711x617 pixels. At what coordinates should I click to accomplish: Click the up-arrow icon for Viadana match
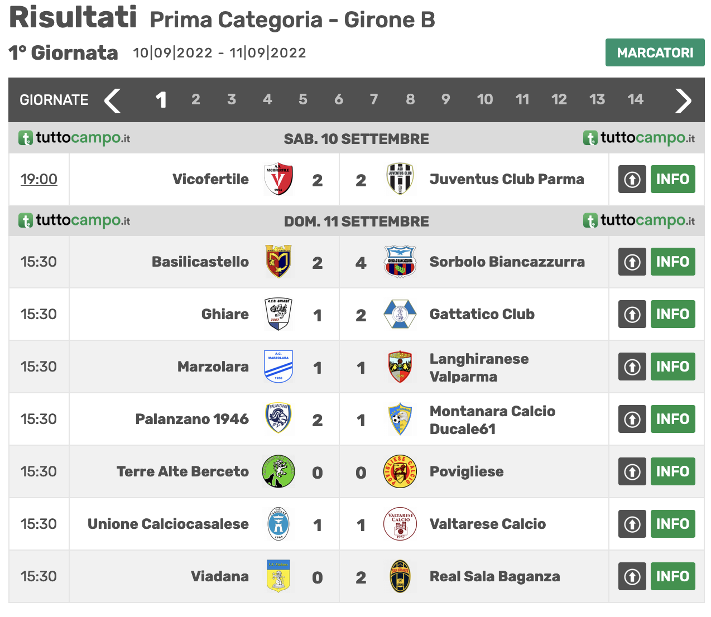click(632, 576)
